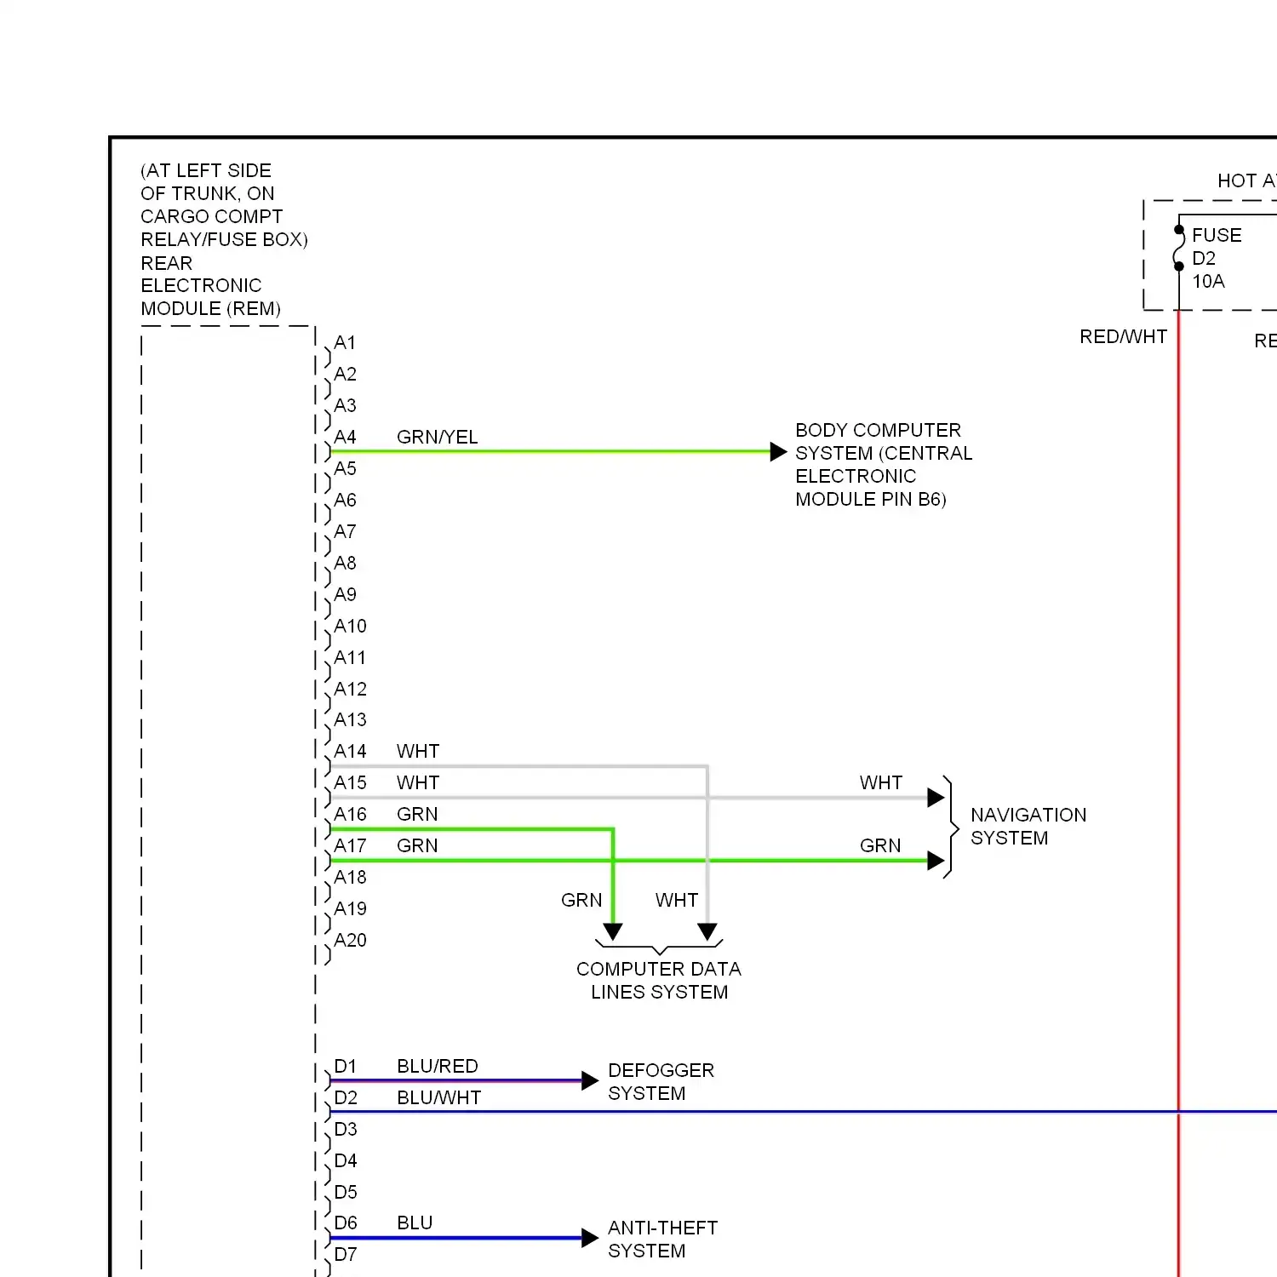Click the A11 pin label
This screenshot has height=1277, width=1277.
350,658
